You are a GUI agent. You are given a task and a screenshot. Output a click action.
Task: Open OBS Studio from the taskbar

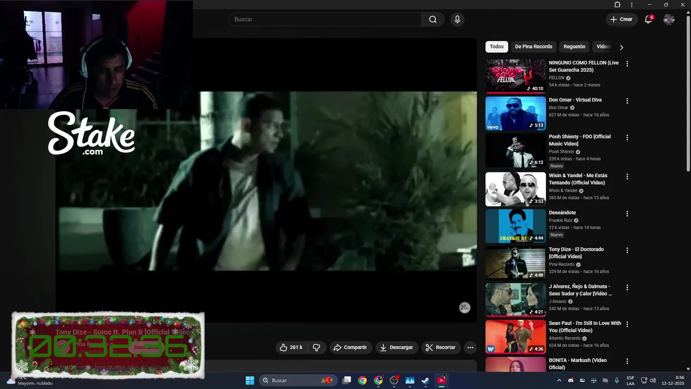click(394, 380)
